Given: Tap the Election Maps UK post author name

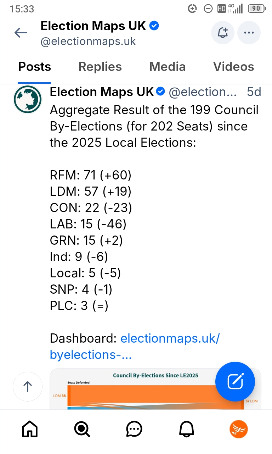Looking at the screenshot, I should [x=102, y=92].
